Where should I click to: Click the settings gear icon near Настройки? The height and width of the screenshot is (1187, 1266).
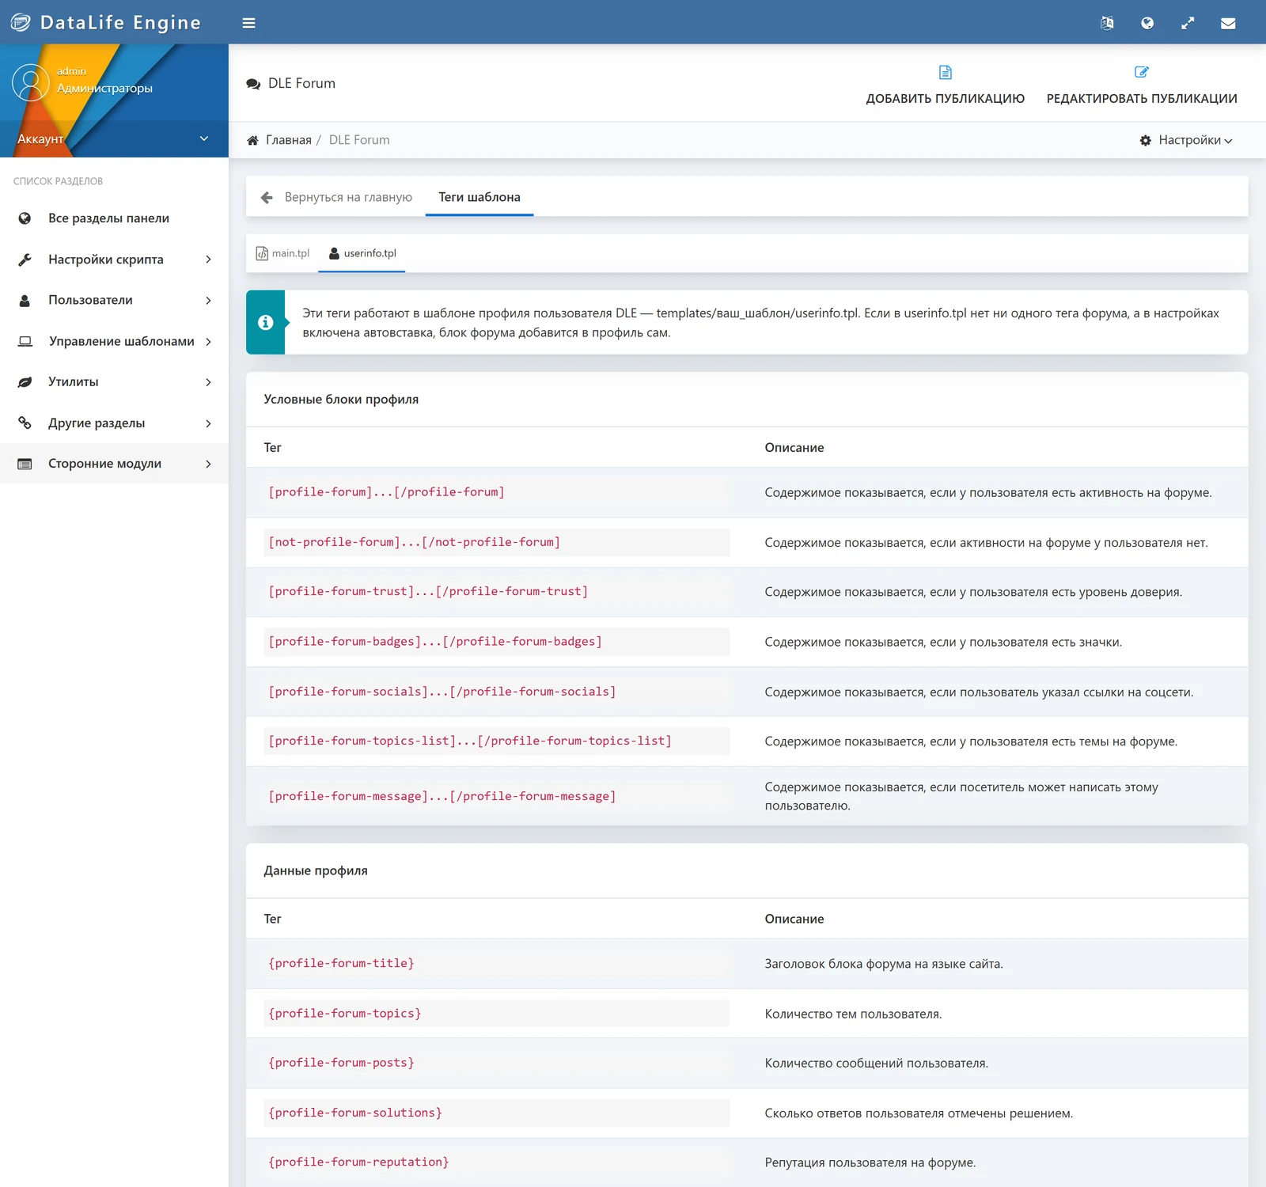coord(1145,140)
